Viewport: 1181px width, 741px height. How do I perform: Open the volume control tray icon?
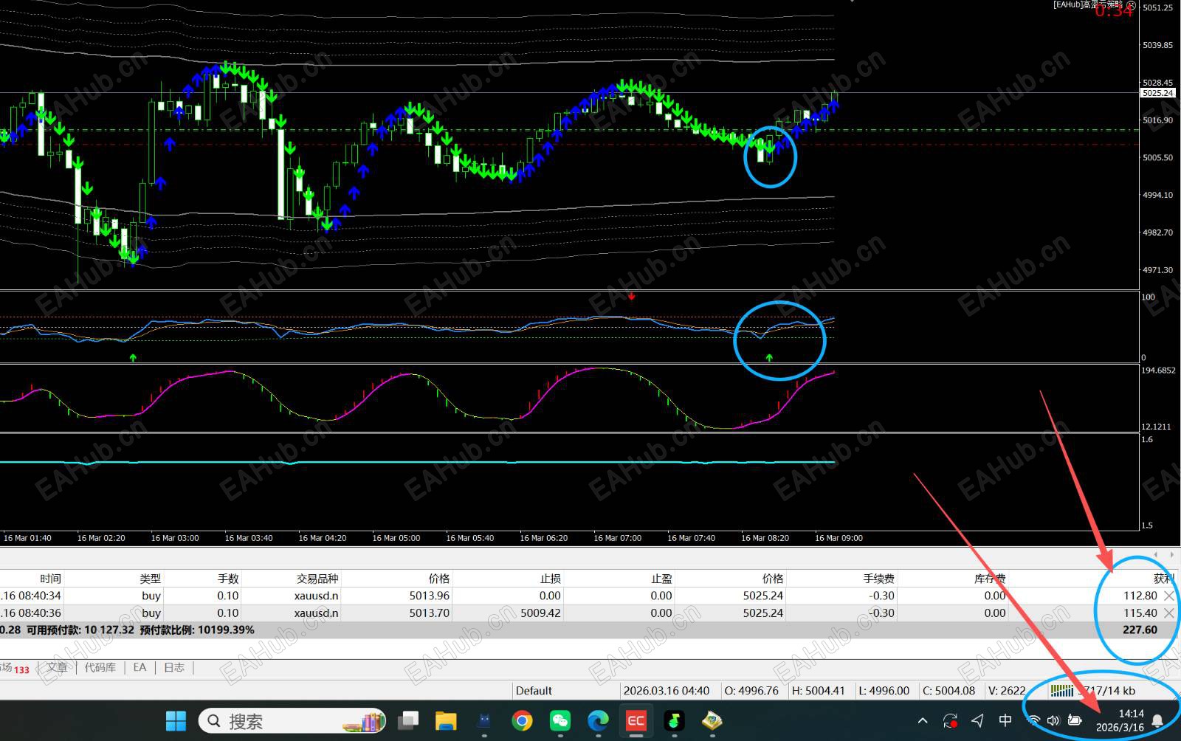click(x=1053, y=720)
